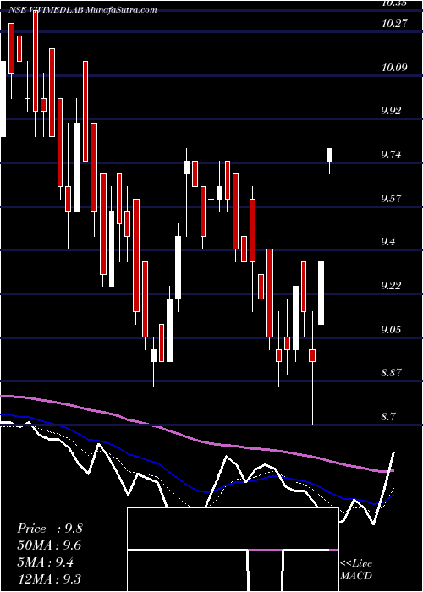
Task: Select the 10.09 price axis label
Action: (x=394, y=68)
